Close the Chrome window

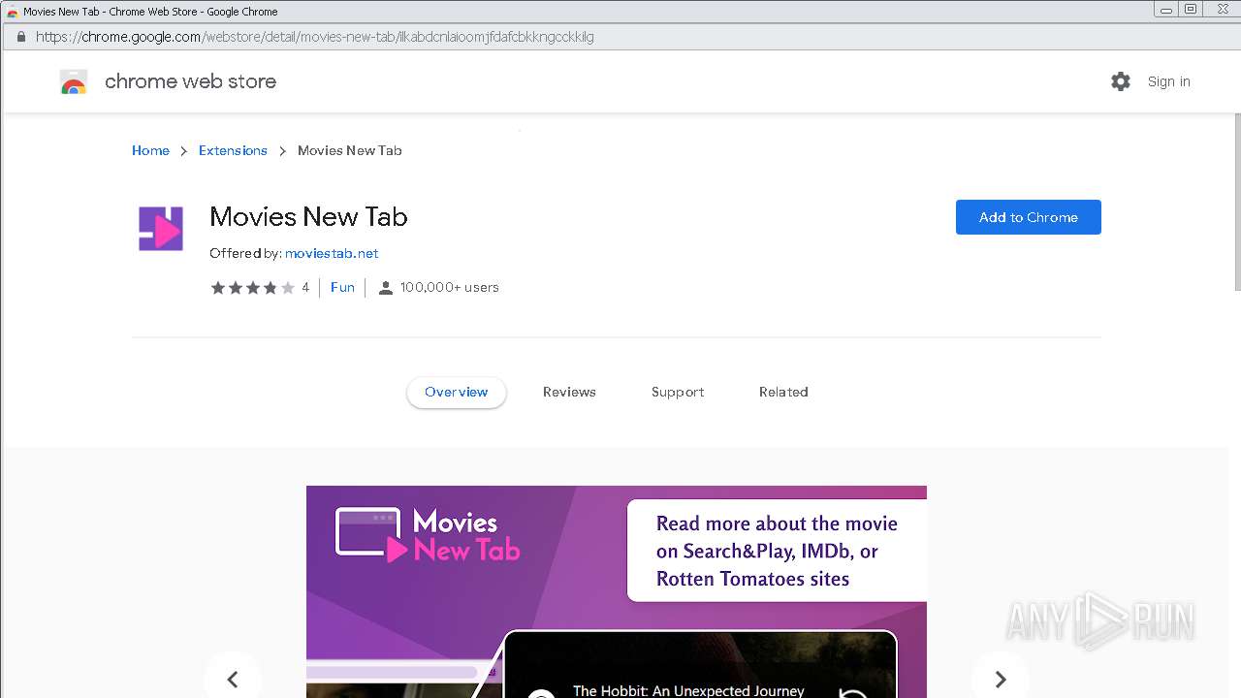point(1222,10)
